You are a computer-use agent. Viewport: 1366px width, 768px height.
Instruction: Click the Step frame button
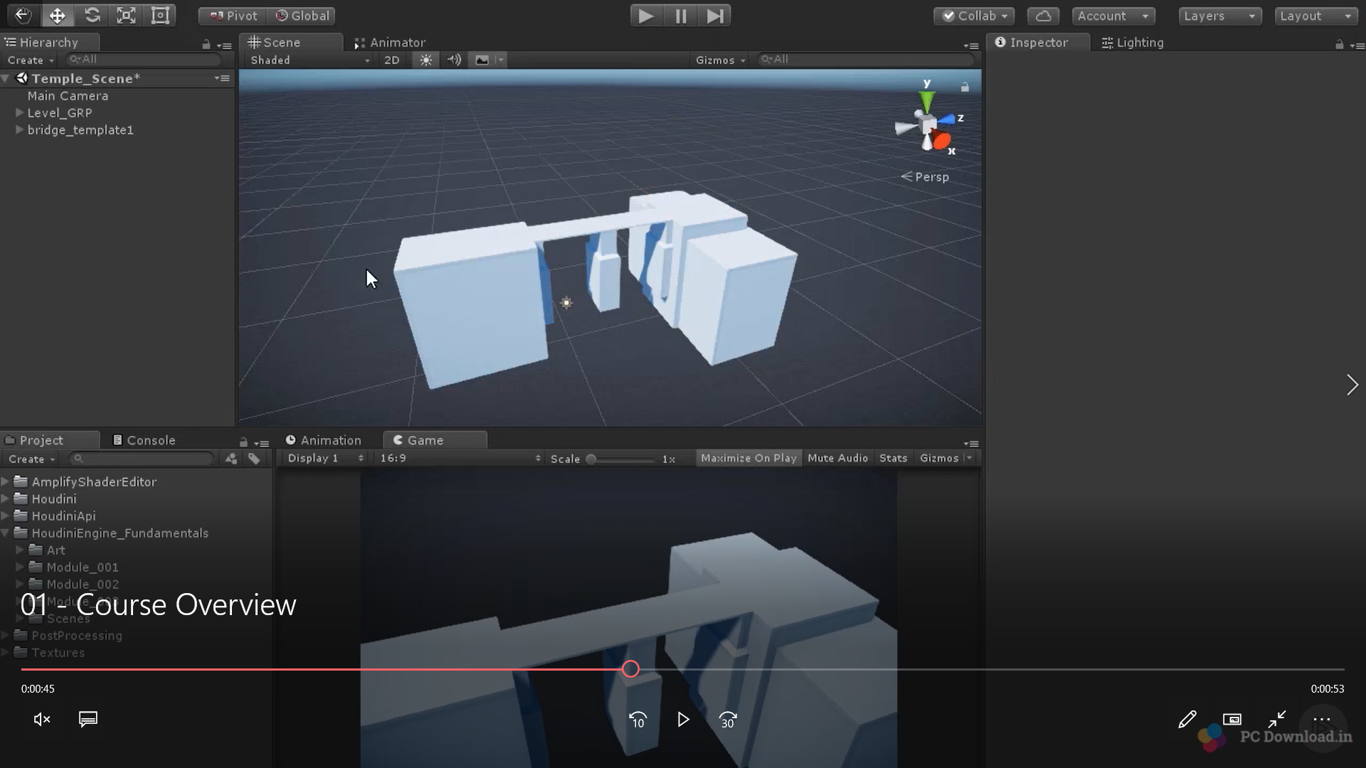(714, 16)
